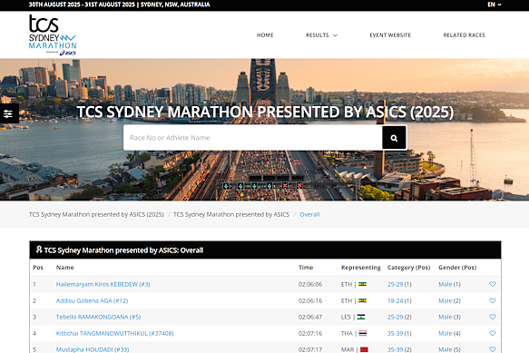
Task: Click the Ethiopia flag in row 2
Action: coord(362,300)
